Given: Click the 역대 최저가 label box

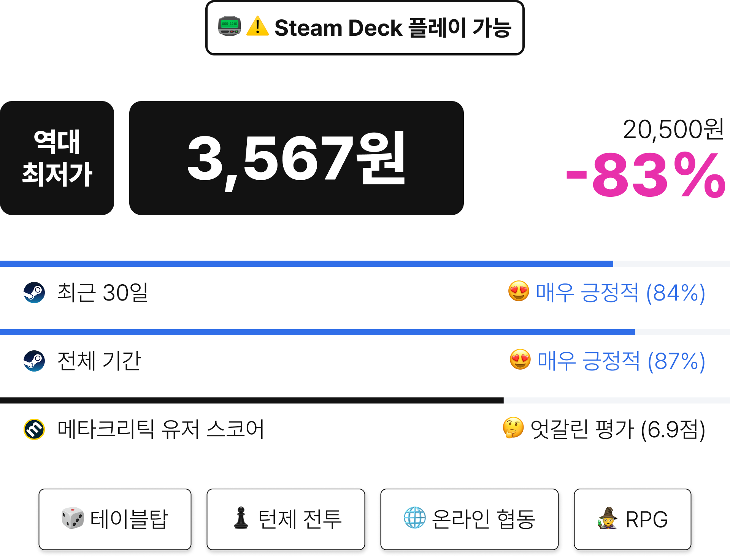Looking at the screenshot, I should (57, 158).
